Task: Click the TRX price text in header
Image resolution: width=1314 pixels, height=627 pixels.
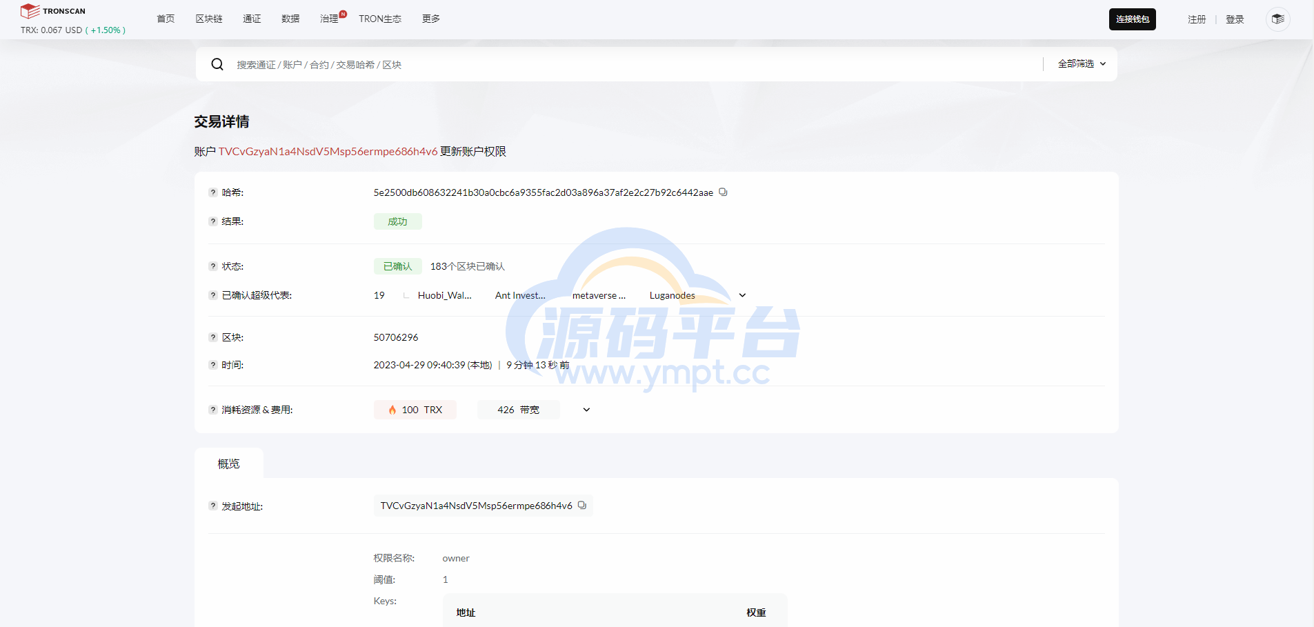Action: [73, 30]
